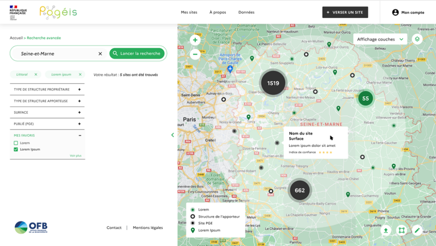
Task: Collapse the Mes favoris section
Action: click(x=80, y=136)
